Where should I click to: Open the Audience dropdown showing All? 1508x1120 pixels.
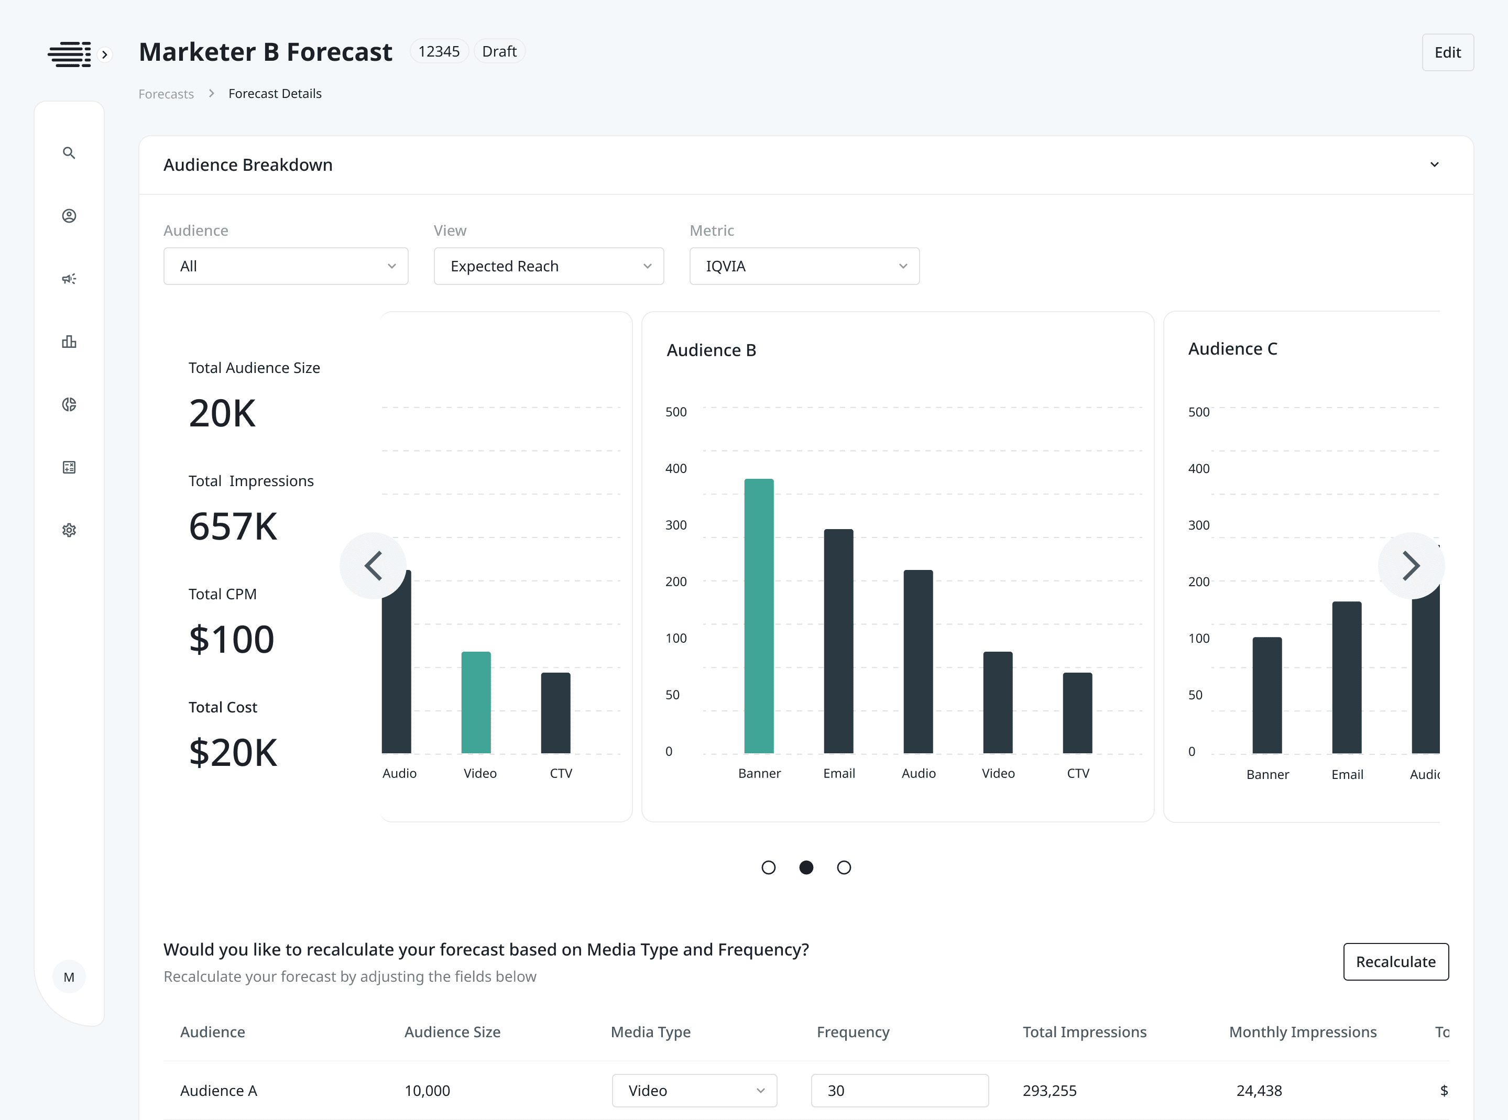tap(286, 266)
